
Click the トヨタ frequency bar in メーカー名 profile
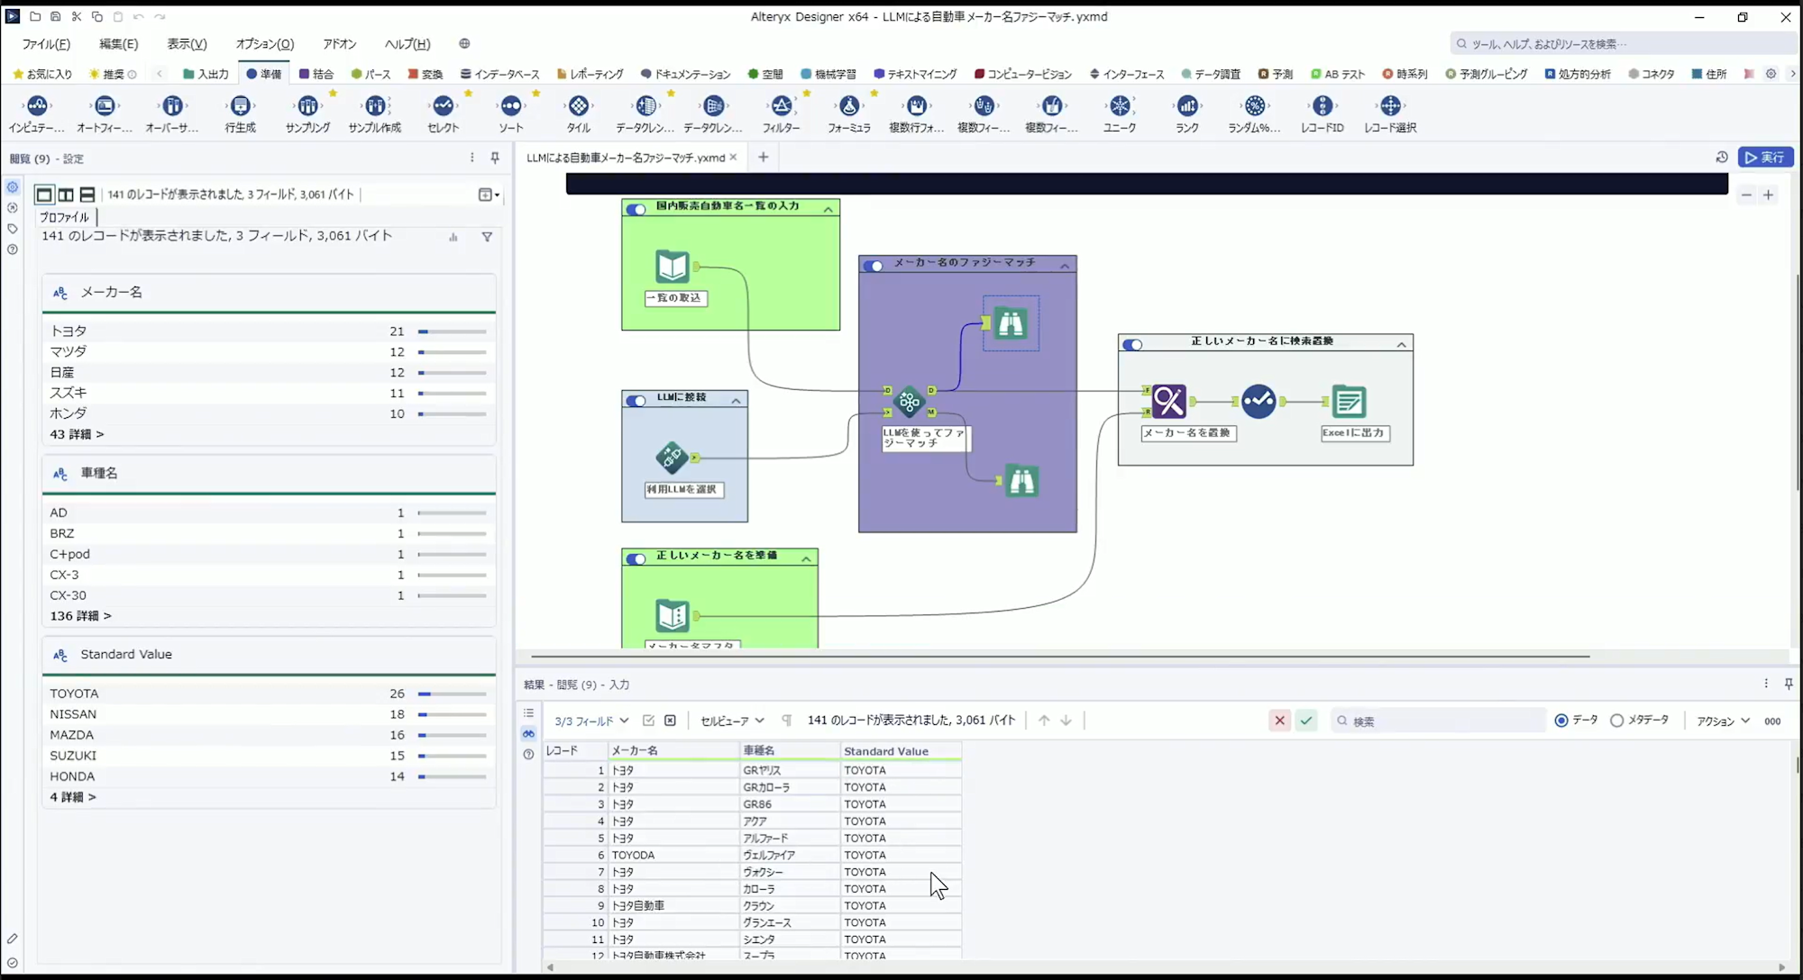[452, 331]
